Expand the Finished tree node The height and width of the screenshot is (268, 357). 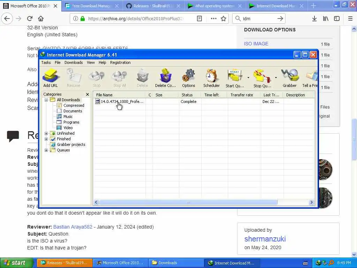pyautogui.click(x=46, y=139)
